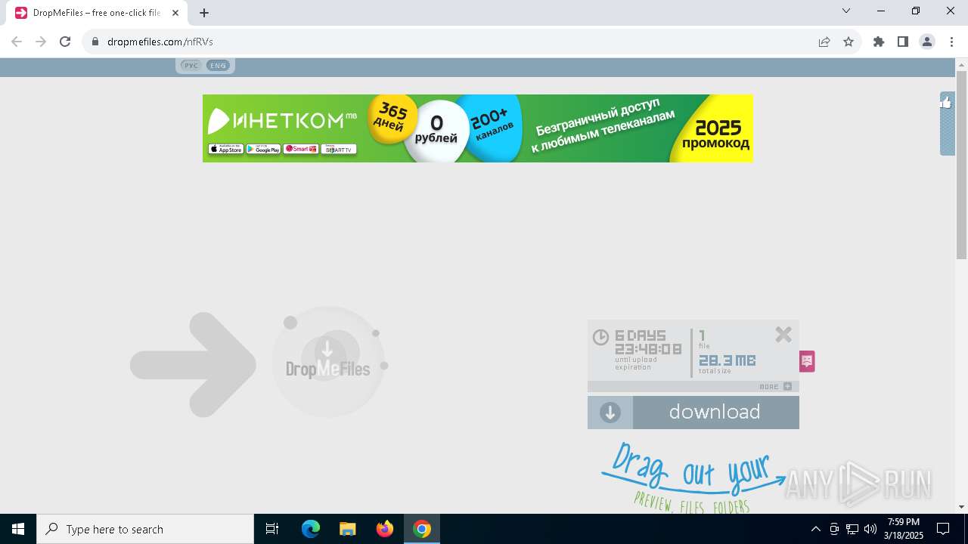The height and width of the screenshot is (544, 968).
Task: Close the file info panel with X
Action: 783,334
